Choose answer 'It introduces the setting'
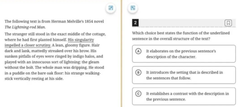This screenshot has width=241, height=107. tap(184, 75)
